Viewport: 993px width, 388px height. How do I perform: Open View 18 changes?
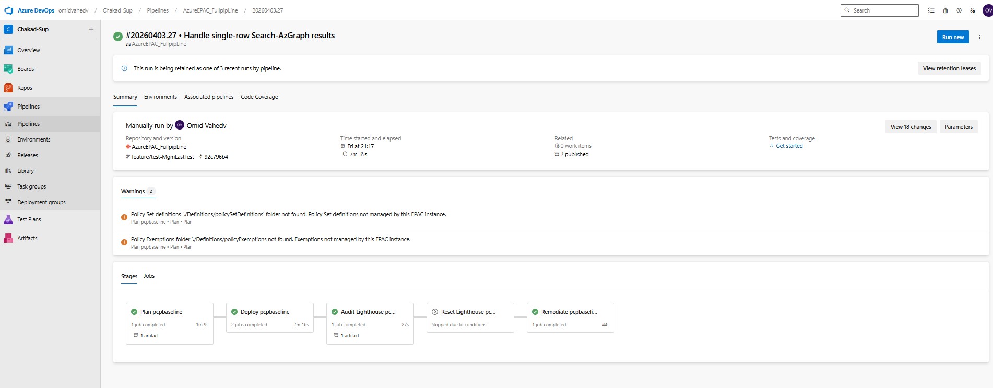pos(911,127)
